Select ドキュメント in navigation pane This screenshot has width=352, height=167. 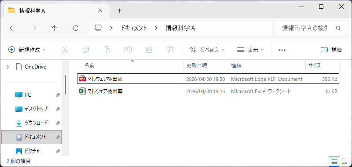[x=31, y=137]
